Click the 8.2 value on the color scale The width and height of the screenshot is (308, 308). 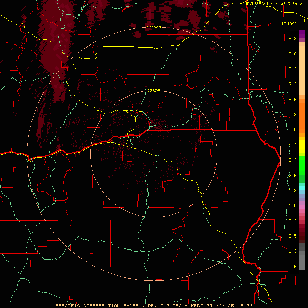293,69
